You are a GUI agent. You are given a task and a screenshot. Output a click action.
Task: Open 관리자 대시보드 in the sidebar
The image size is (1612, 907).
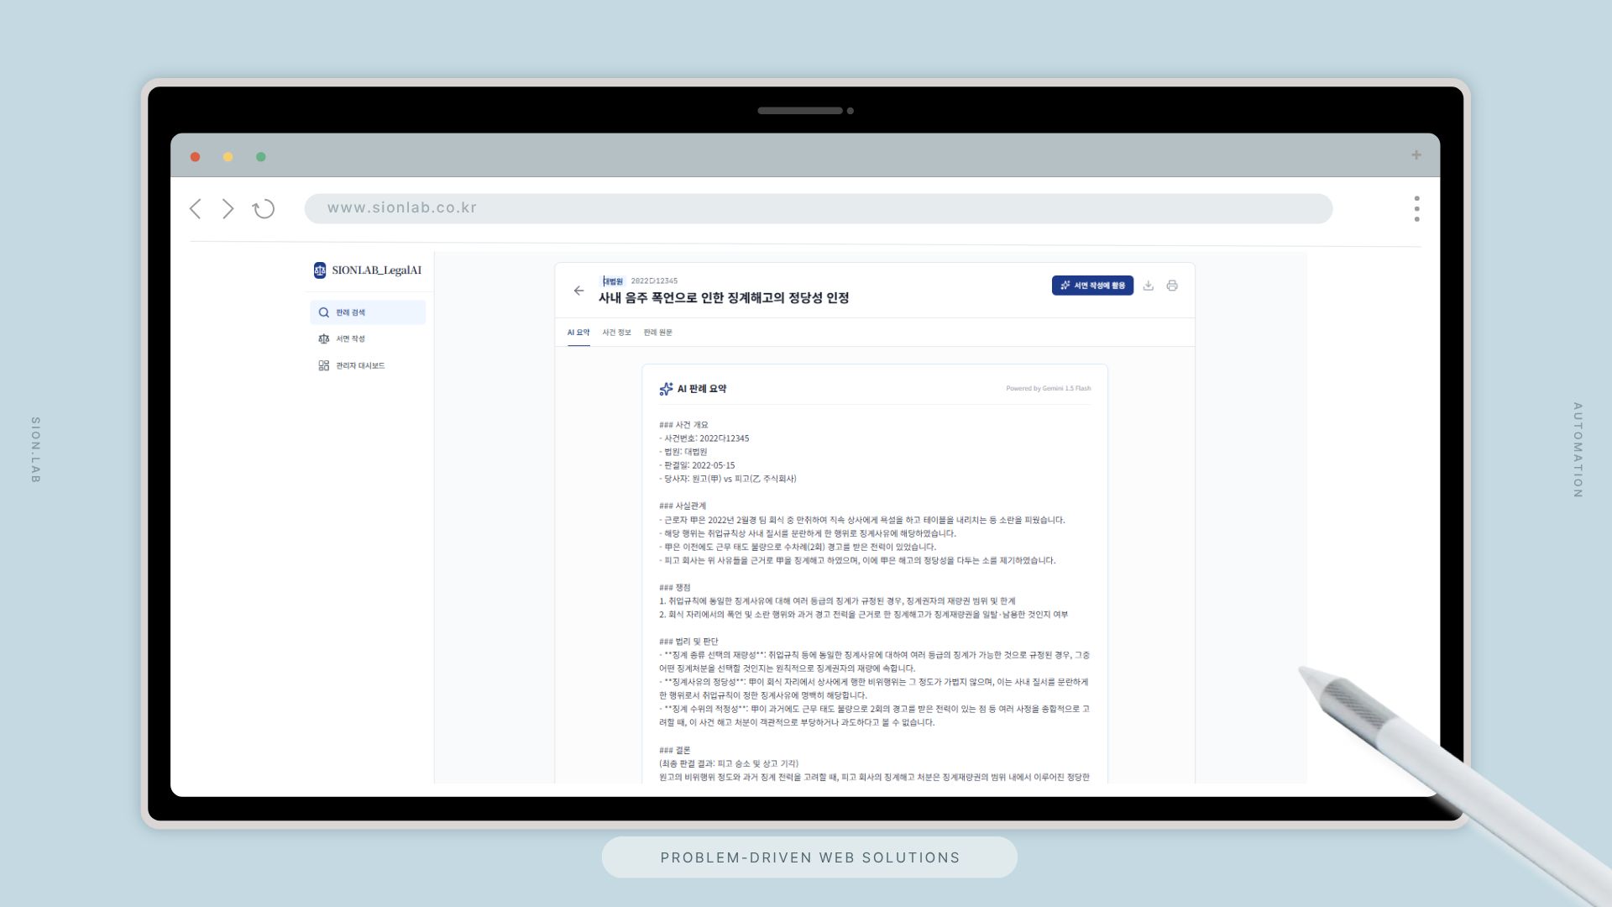[359, 366]
